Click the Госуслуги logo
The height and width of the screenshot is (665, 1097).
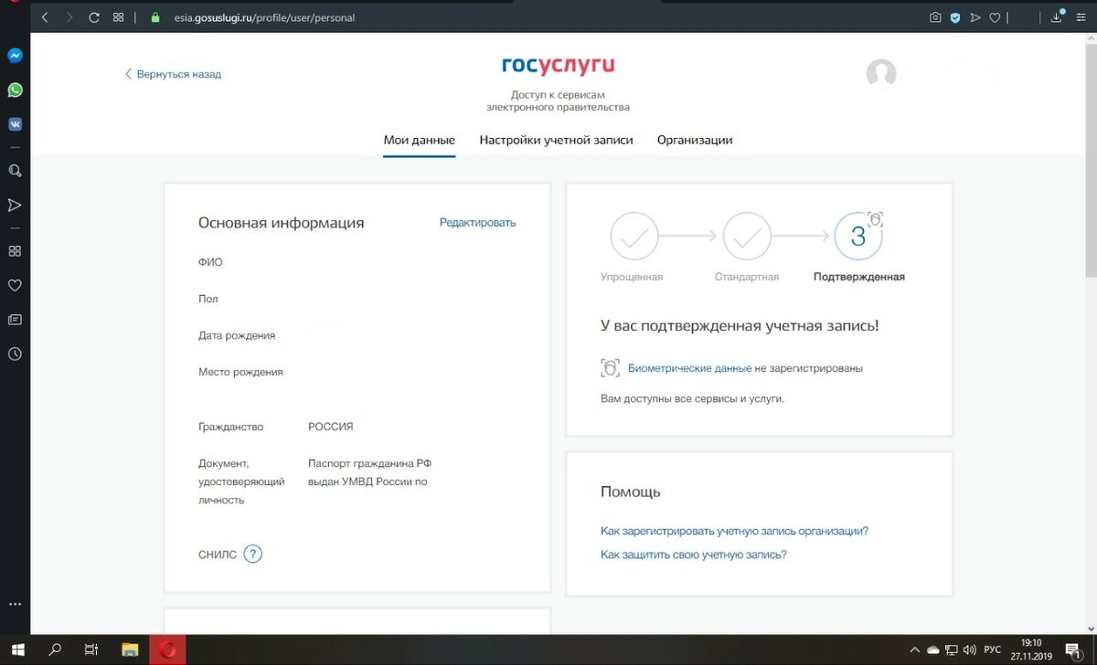[558, 65]
